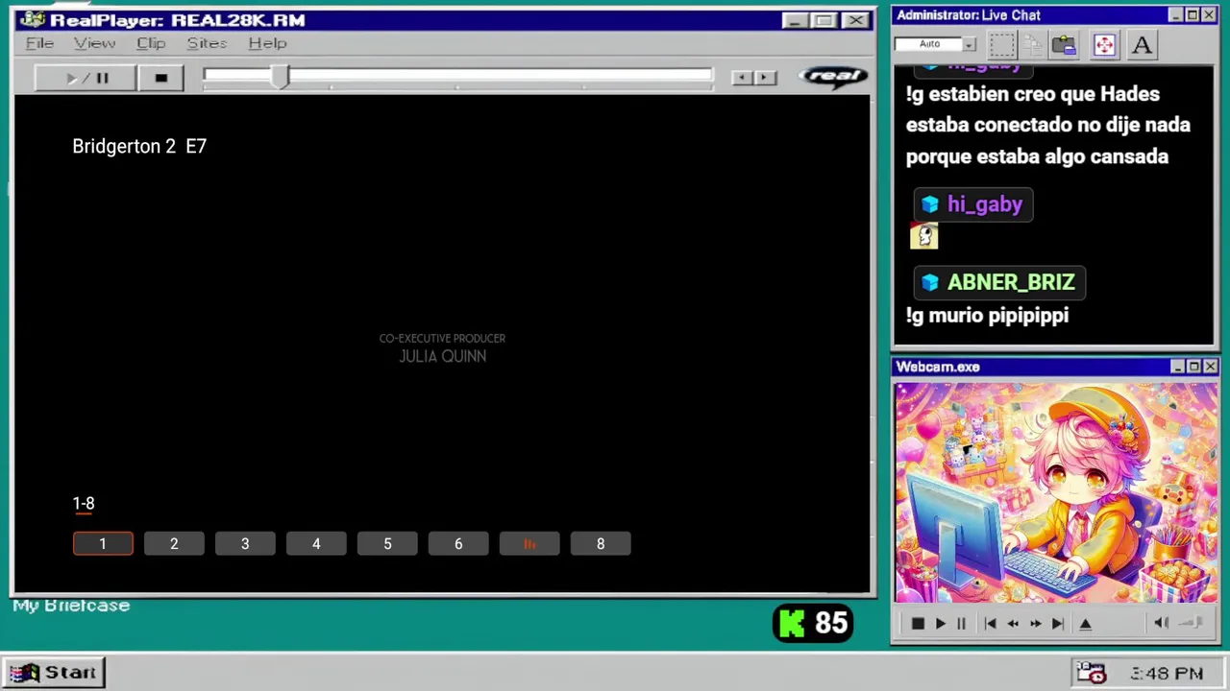Click the hi_gaby username badge
Screen dimensions: 1230x691
pyautogui.click(x=973, y=204)
